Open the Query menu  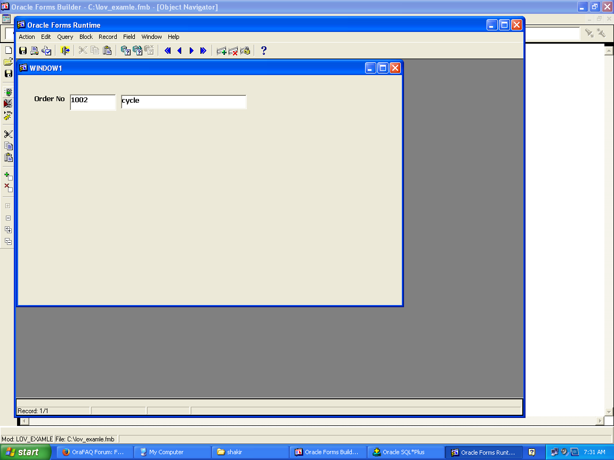[65, 37]
